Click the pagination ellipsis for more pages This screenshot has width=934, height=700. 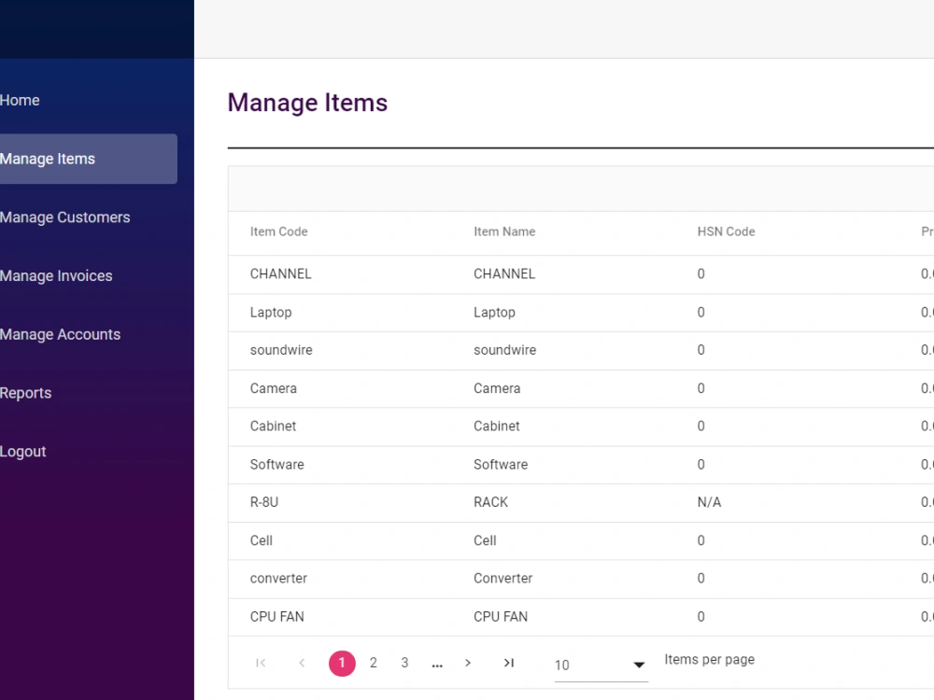pos(437,665)
